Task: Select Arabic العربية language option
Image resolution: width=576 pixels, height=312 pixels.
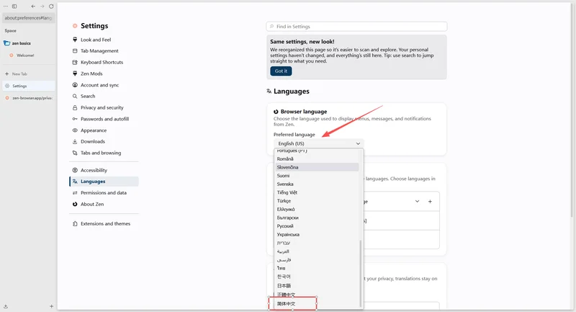Action: point(317,251)
